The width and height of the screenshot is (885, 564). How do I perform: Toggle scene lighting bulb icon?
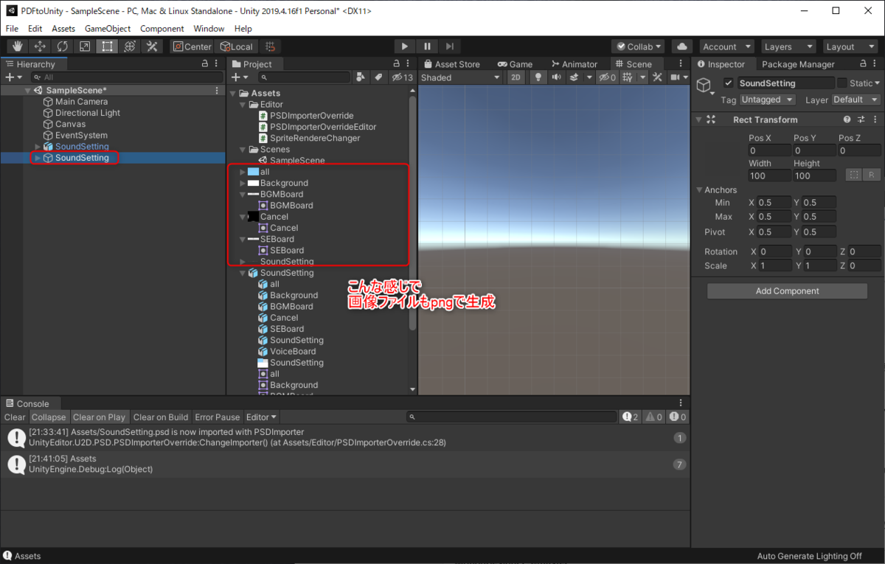click(x=538, y=77)
